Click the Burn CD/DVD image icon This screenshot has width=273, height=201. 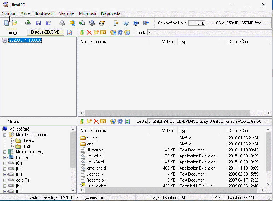click(x=102, y=23)
